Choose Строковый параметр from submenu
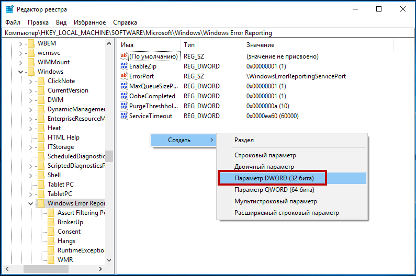Screen dimensions: 416x276 pos(292,155)
